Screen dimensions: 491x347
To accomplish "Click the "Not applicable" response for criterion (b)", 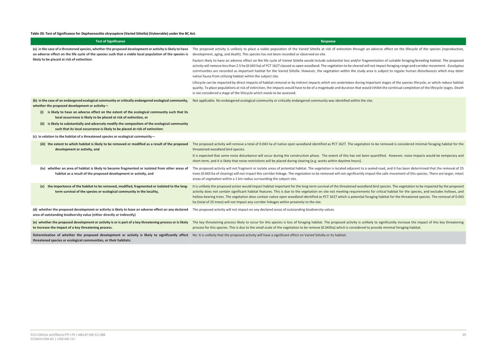I will (283, 101).
